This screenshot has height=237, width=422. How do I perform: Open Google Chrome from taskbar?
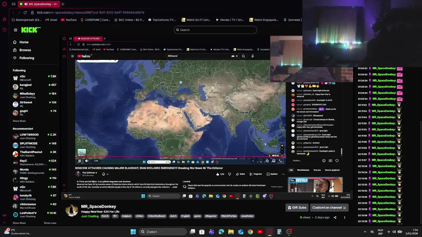click(250, 232)
